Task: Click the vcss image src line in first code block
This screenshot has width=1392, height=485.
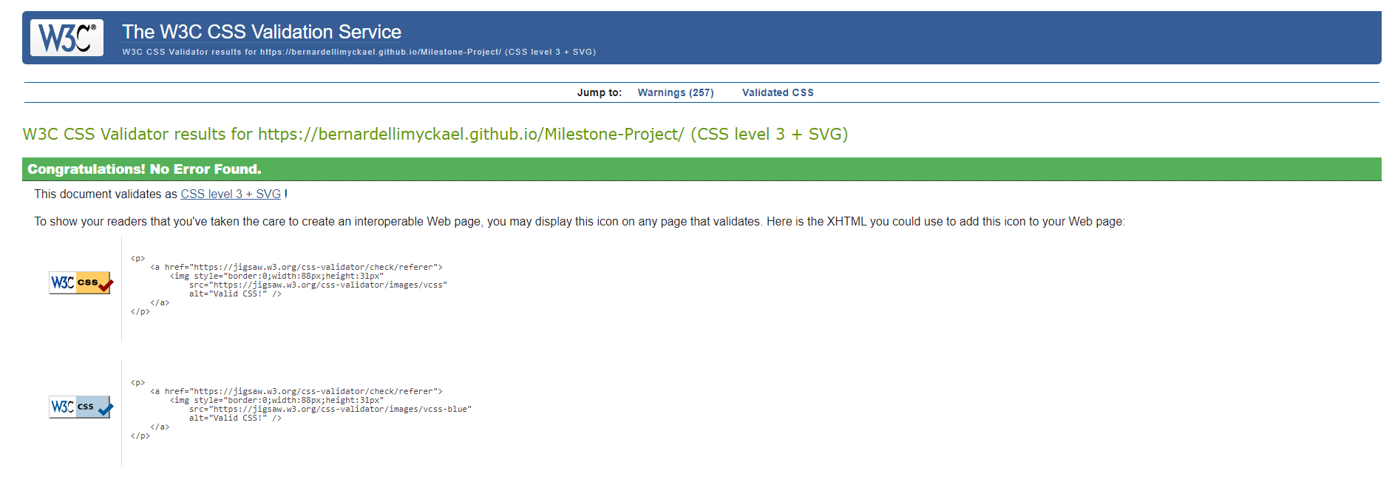Action: point(318,285)
